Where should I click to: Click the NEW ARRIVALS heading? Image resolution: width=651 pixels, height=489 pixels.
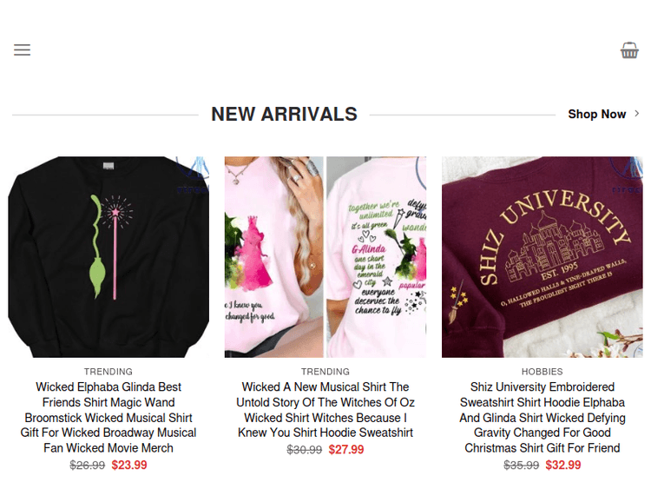click(x=284, y=114)
